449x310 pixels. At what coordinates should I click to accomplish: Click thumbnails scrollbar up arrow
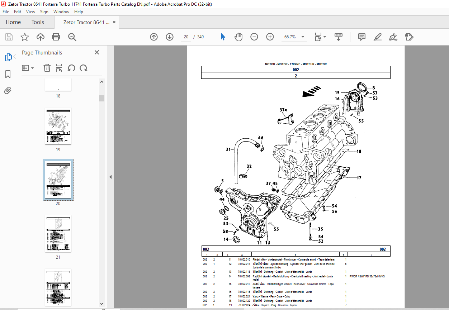coord(102,82)
